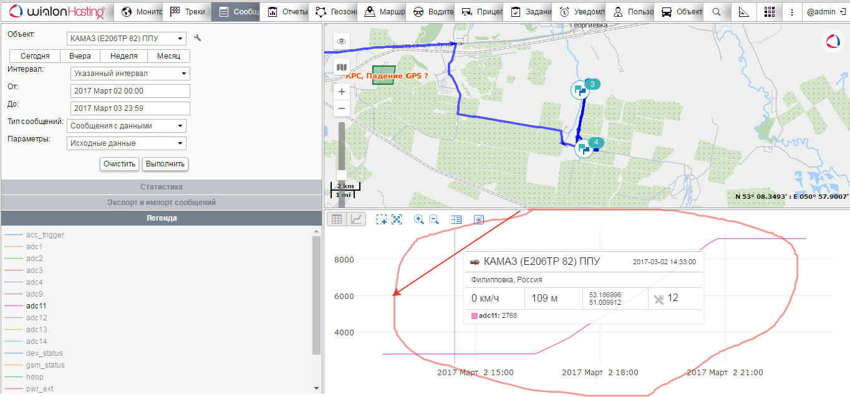Open the unit dropdown showing КАМАЗ

(127, 39)
